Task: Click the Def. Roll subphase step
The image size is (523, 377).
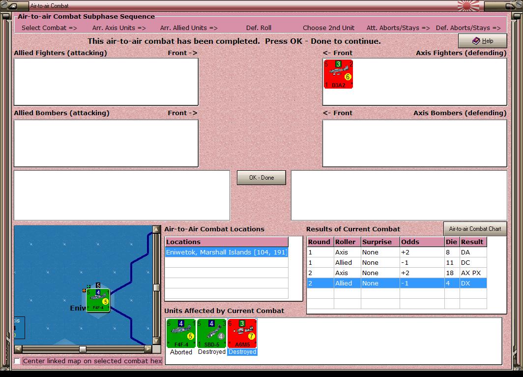Action: click(259, 28)
